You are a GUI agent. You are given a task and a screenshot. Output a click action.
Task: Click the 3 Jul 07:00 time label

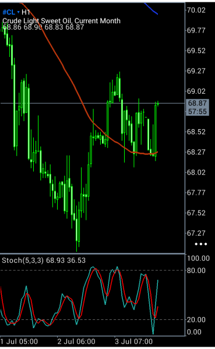(134, 341)
